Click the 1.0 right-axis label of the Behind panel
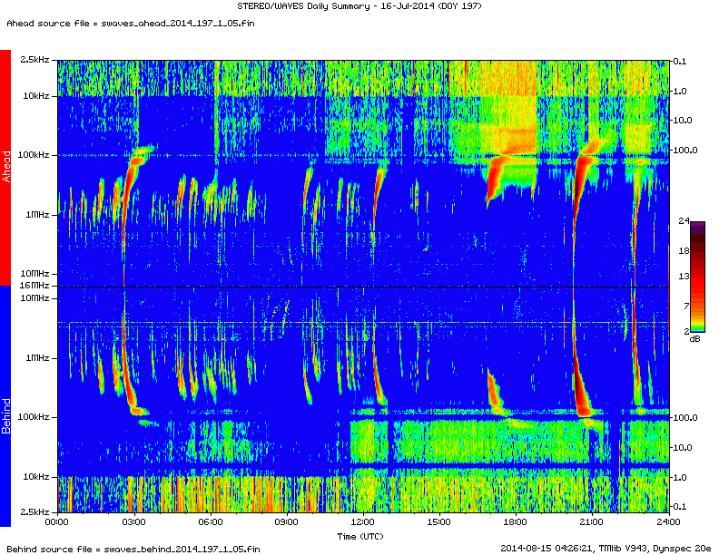The image size is (719, 555). [680, 478]
